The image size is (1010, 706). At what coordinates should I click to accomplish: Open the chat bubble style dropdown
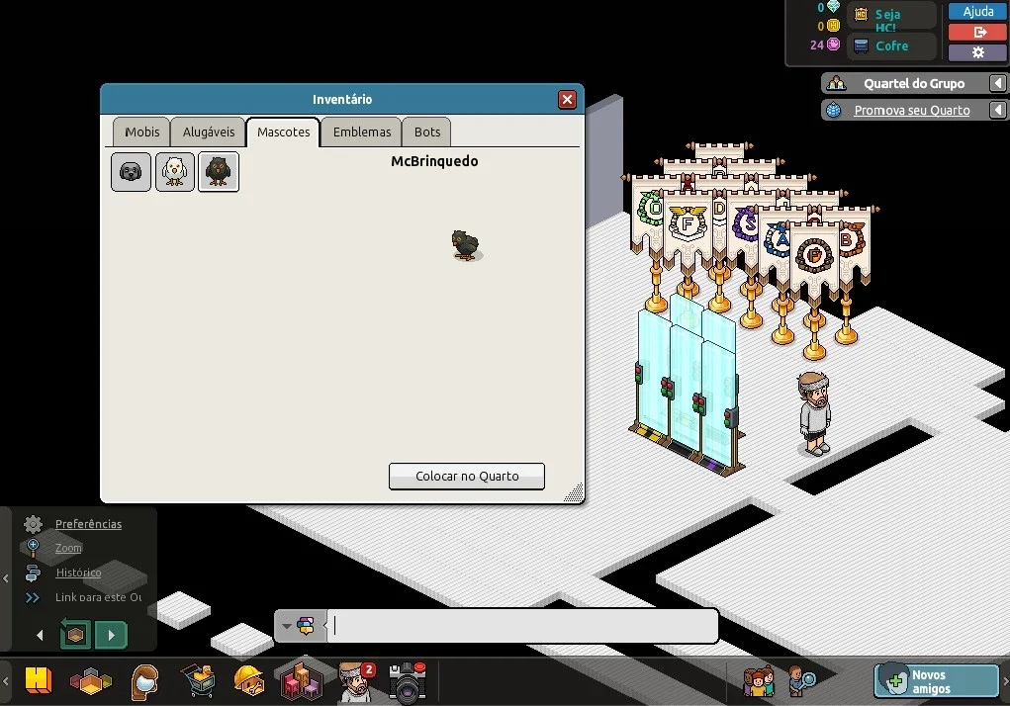pyautogui.click(x=300, y=626)
